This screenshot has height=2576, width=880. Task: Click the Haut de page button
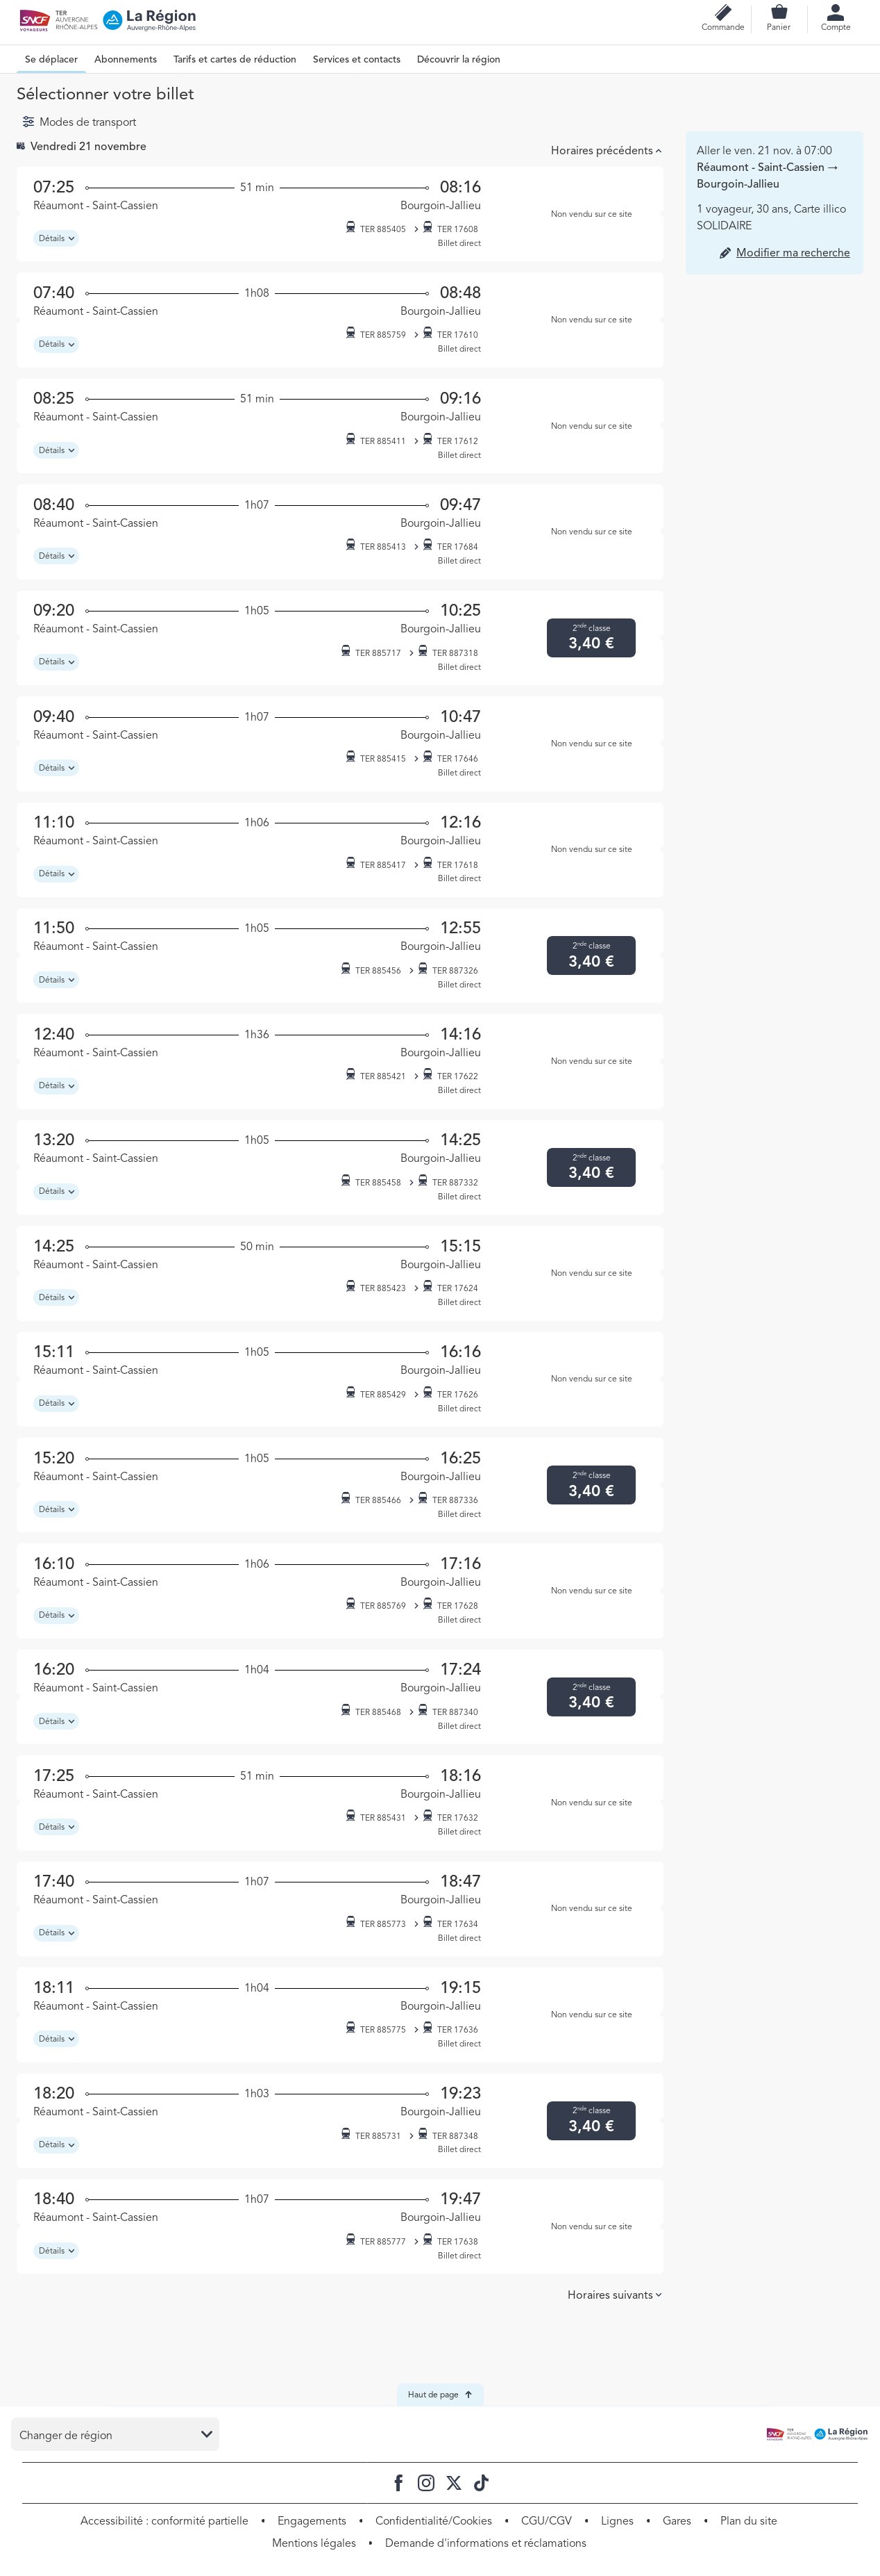click(439, 2394)
